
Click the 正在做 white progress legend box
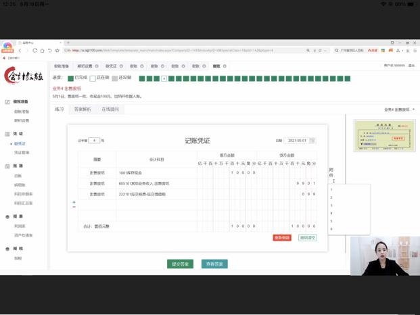[93, 78]
